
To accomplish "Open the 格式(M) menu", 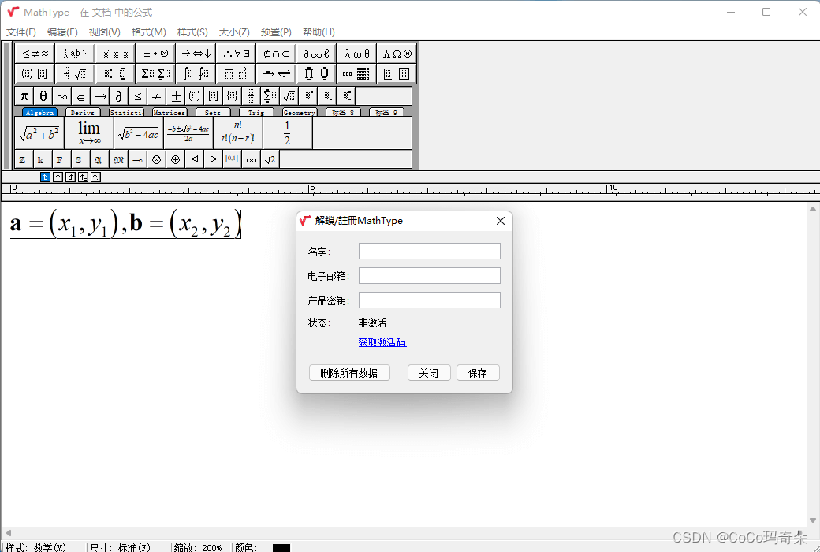I will (148, 32).
